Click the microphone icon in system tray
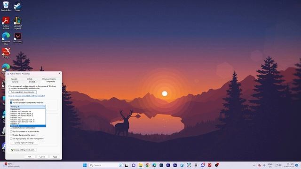 (264, 165)
